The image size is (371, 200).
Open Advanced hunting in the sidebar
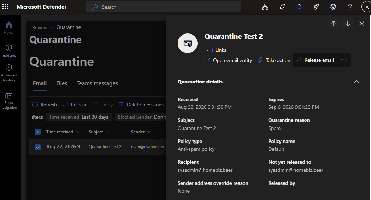[9, 73]
